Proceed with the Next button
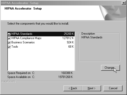 [91, 88]
